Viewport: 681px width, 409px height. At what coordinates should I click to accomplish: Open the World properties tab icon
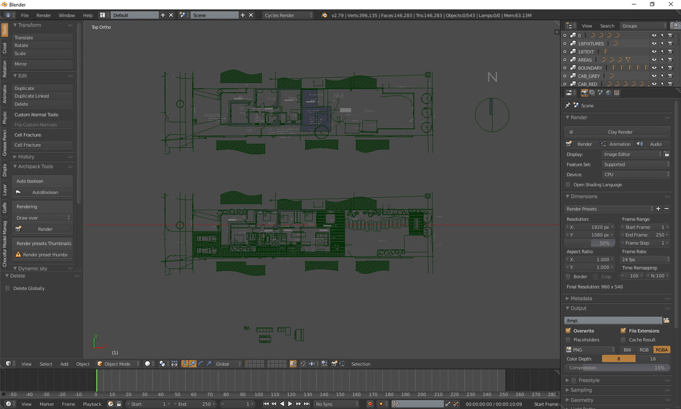(x=608, y=93)
